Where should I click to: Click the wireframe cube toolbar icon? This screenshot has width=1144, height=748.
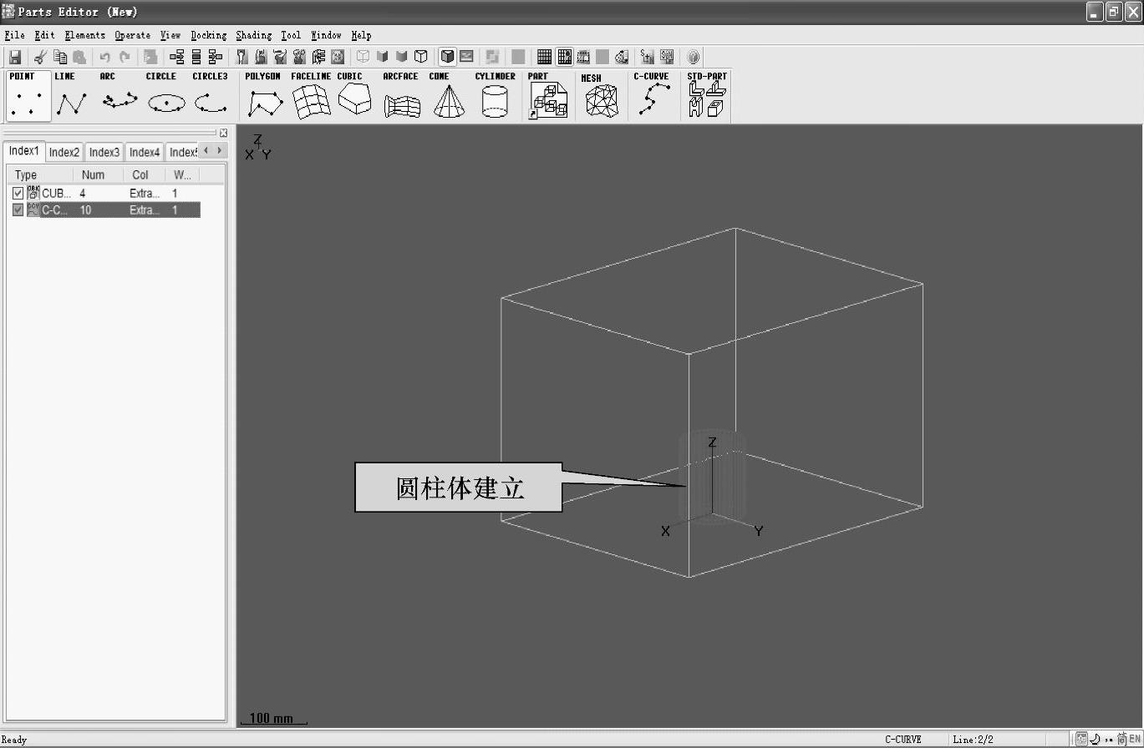pos(421,57)
